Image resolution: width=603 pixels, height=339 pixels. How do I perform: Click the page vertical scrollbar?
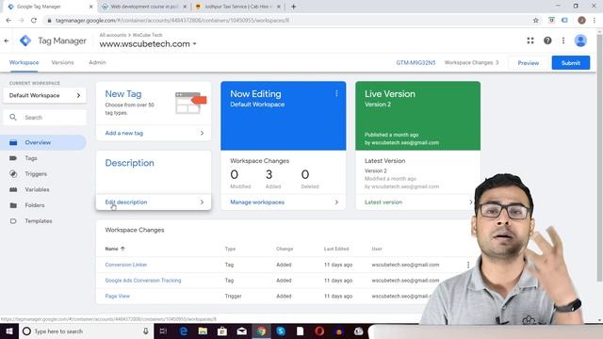click(599, 157)
